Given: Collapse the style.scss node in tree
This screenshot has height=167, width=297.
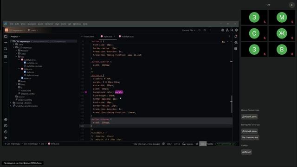Looking at the screenshot, I should click(x=19, y=69).
